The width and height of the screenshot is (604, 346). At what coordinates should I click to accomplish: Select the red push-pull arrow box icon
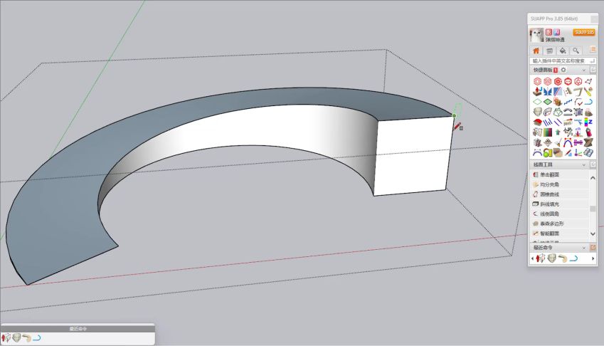click(537, 91)
